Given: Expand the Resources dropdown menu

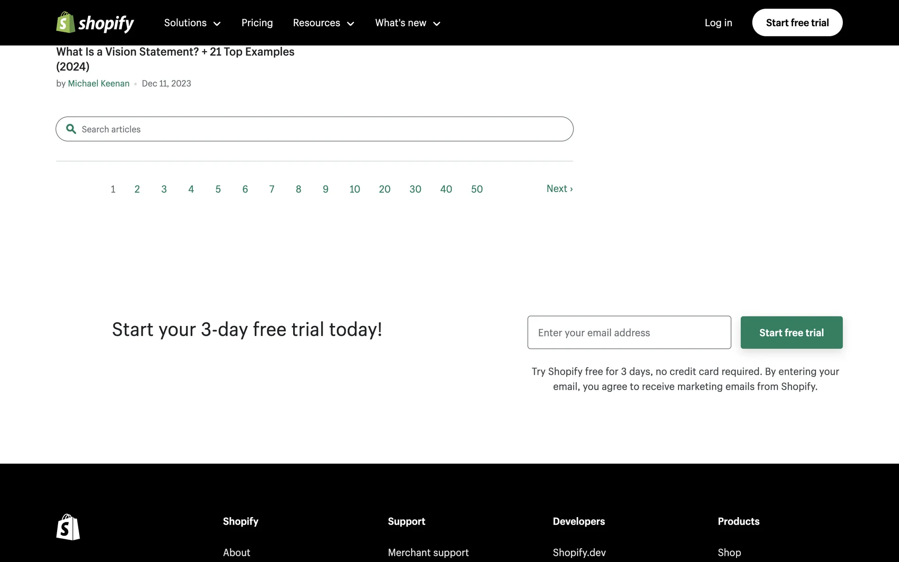Looking at the screenshot, I should (323, 23).
